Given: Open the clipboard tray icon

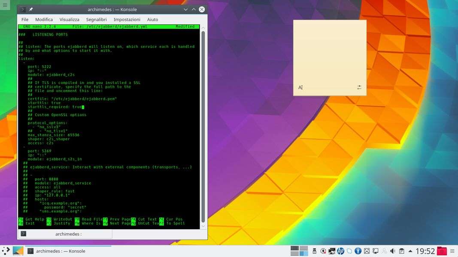Looking at the screenshot, I should click(x=401, y=251).
